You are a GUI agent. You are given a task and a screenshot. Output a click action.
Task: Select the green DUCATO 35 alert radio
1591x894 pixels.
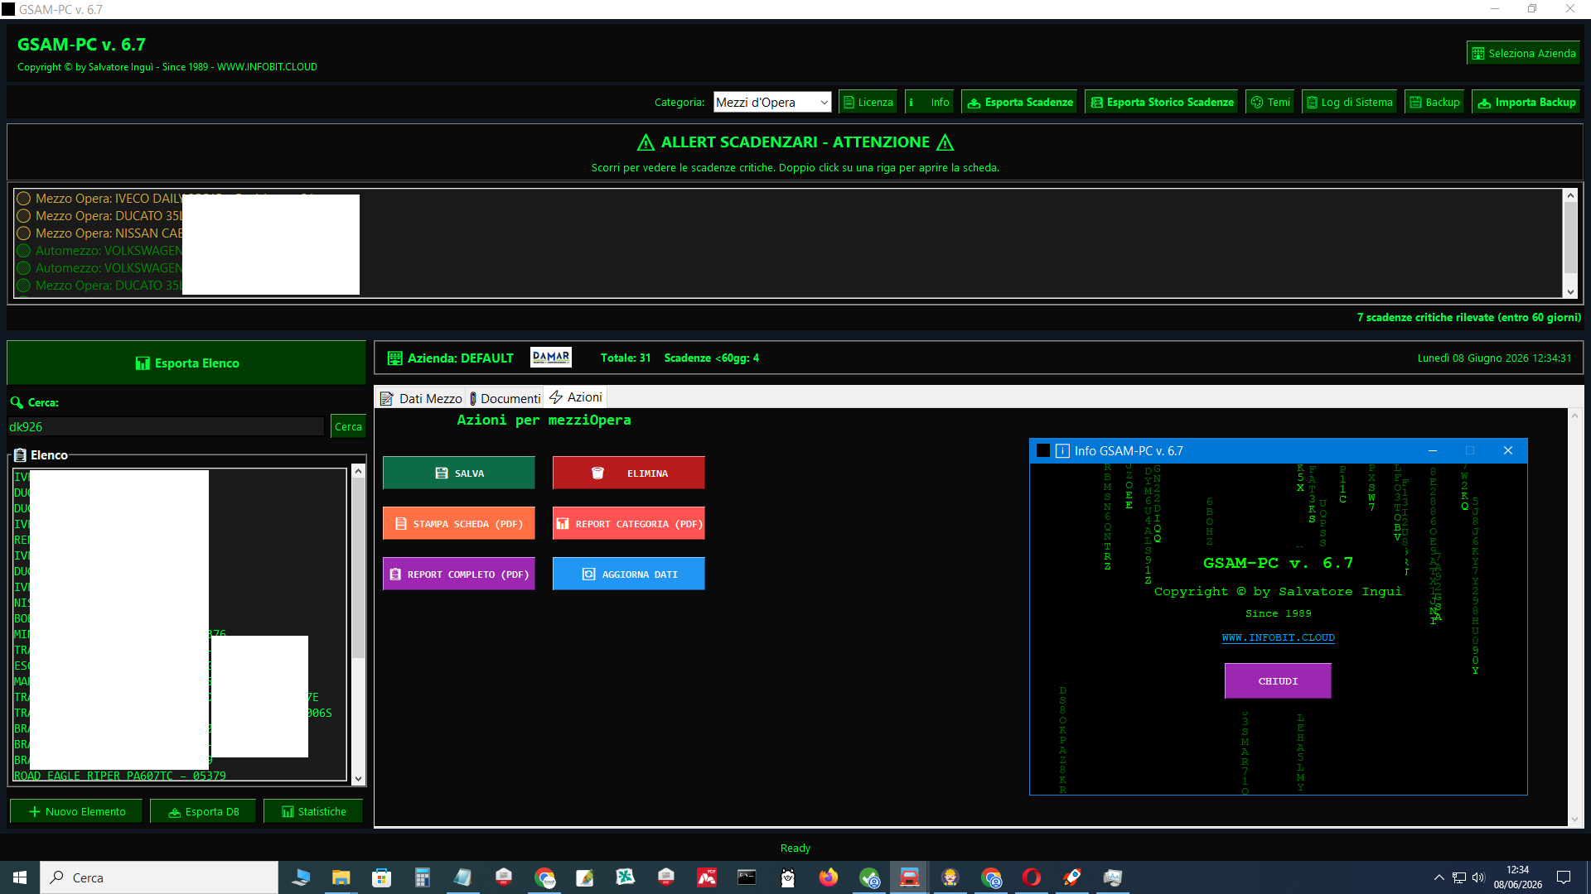[x=24, y=286]
